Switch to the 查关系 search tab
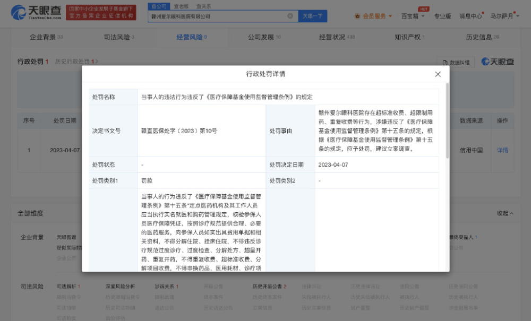The width and height of the screenshot is (531, 321). (x=203, y=6)
